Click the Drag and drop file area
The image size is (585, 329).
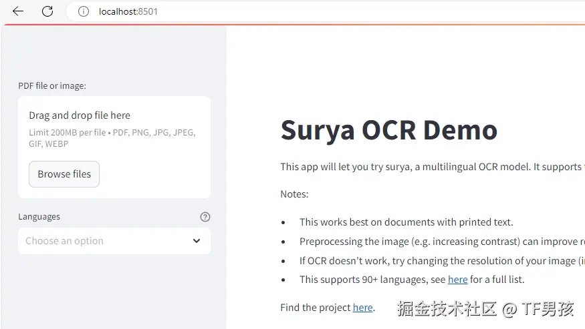[114, 147]
